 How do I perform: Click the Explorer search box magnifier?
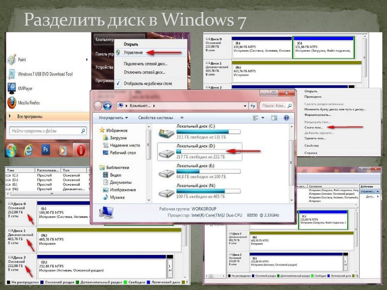(290, 106)
